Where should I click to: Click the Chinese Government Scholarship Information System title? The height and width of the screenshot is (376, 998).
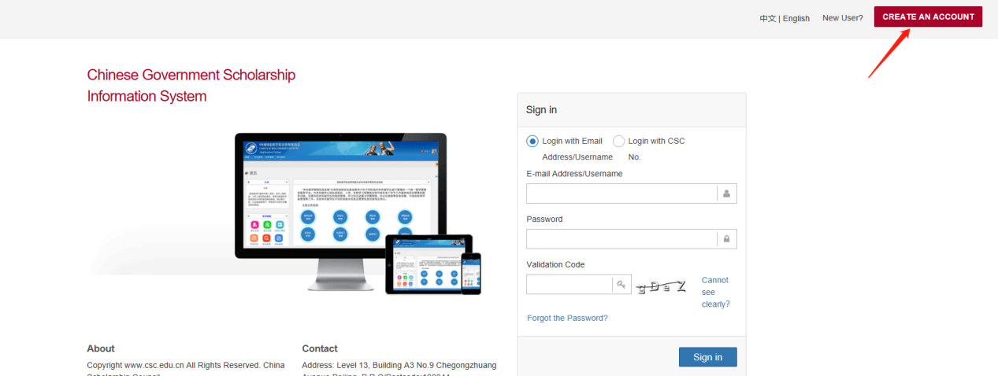coord(191,86)
